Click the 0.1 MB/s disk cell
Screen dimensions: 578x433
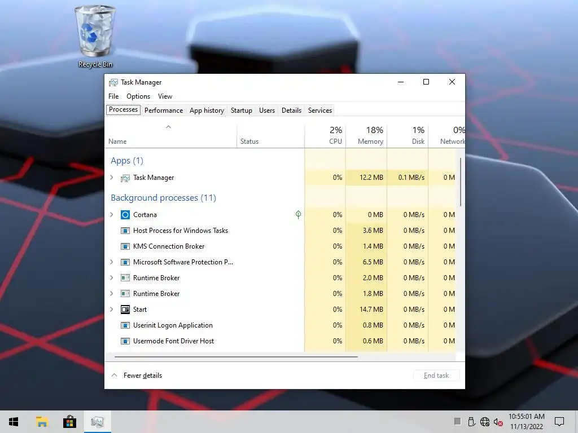click(x=408, y=178)
